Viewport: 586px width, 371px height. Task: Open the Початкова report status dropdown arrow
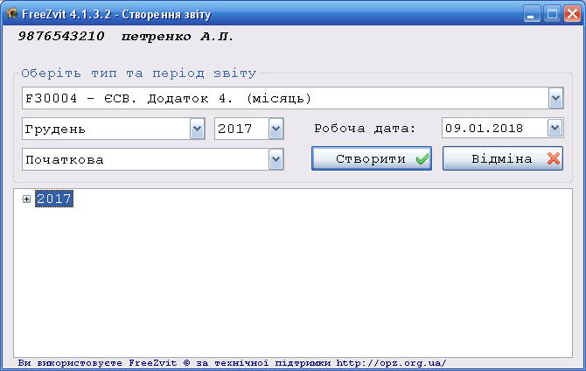(276, 160)
